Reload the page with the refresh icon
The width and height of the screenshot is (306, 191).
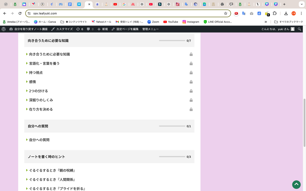[20, 13]
